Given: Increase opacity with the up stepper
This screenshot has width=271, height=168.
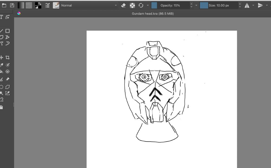Looking at the screenshot, I should pyautogui.click(x=191, y=4).
